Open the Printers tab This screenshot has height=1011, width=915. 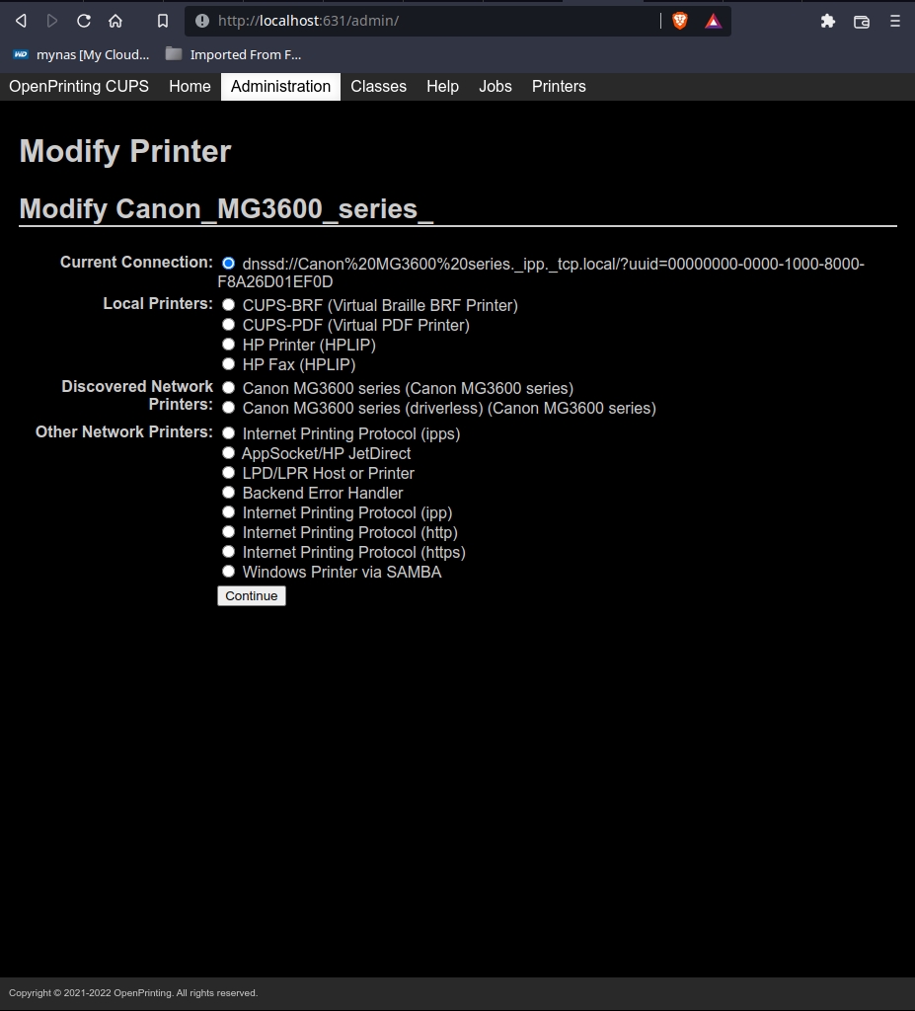(x=559, y=87)
